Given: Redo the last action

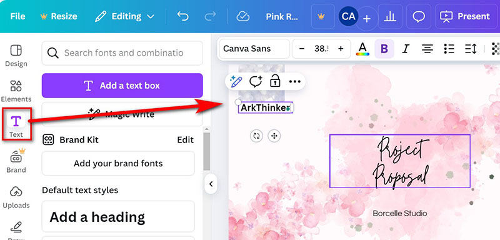Looking at the screenshot, I should coord(210,16).
